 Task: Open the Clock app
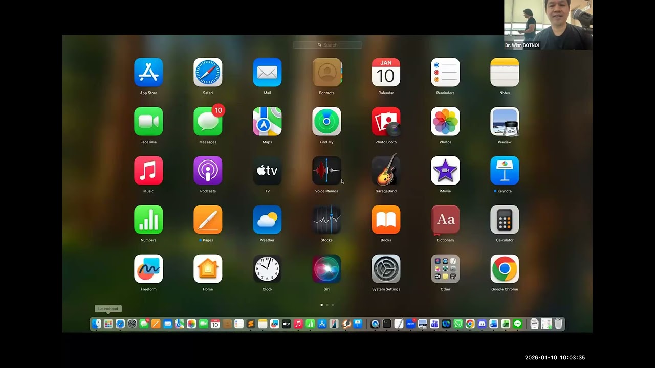[x=267, y=268]
